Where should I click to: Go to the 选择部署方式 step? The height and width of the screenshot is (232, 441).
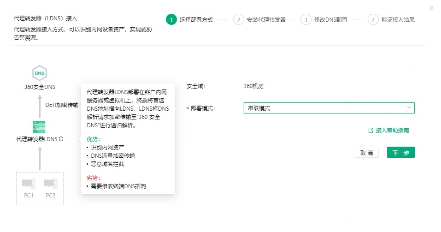tap(196, 20)
